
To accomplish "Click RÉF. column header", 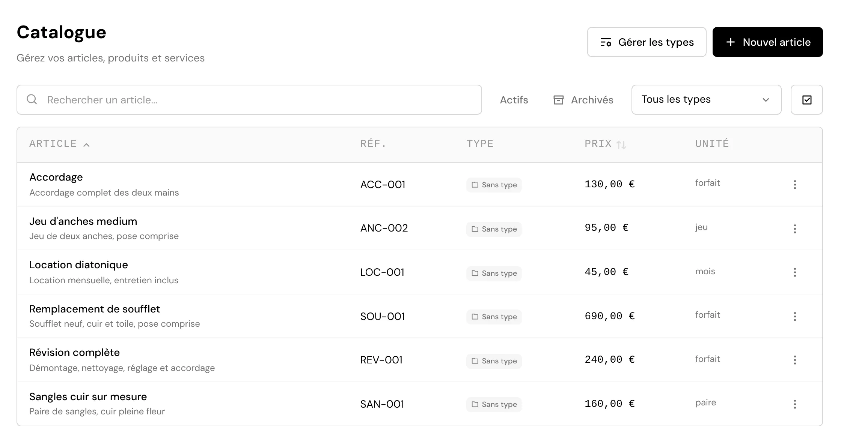I will 373,143.
